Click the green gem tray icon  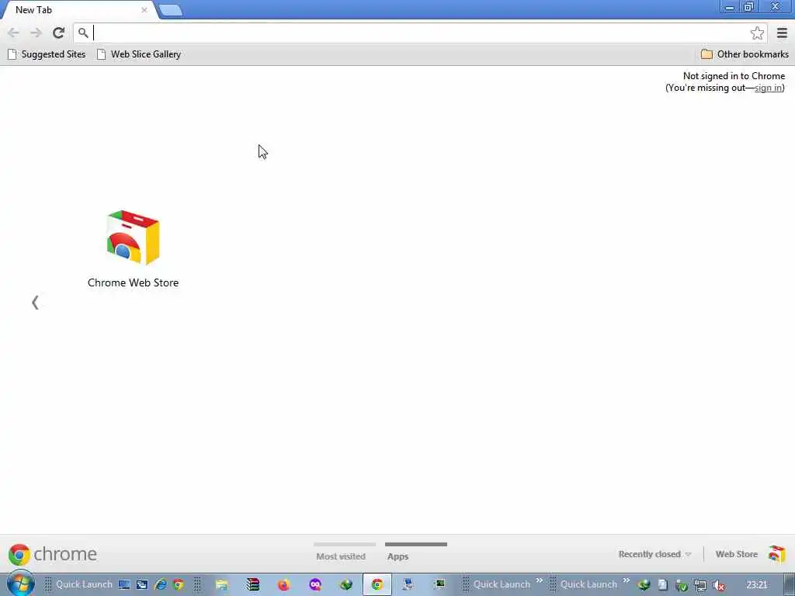644,585
